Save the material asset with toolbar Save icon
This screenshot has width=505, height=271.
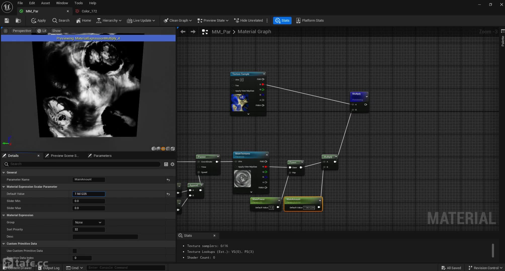point(7,20)
